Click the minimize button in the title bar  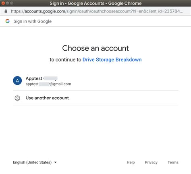click(x=7, y=3)
